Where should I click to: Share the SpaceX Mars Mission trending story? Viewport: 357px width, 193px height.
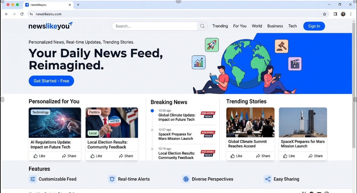pos(316,156)
